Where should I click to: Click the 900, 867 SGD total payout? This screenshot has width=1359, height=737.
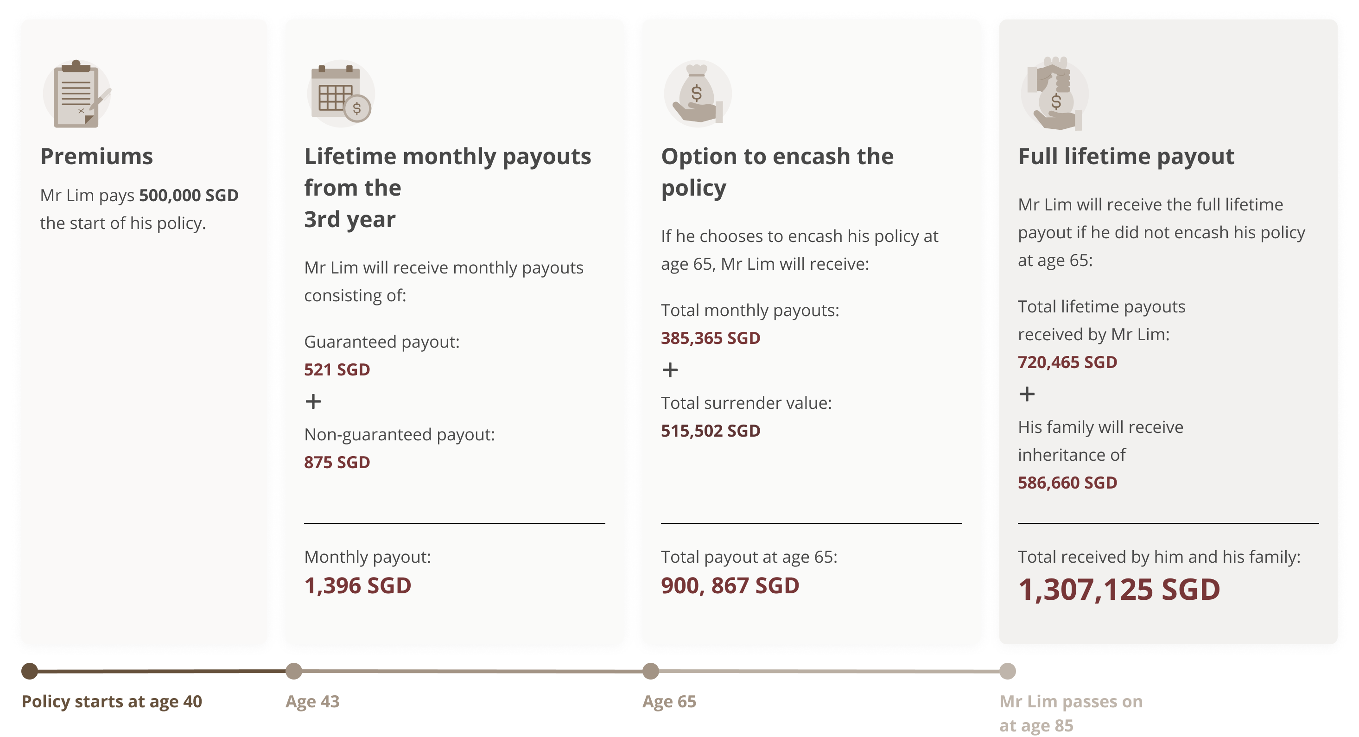(x=730, y=585)
